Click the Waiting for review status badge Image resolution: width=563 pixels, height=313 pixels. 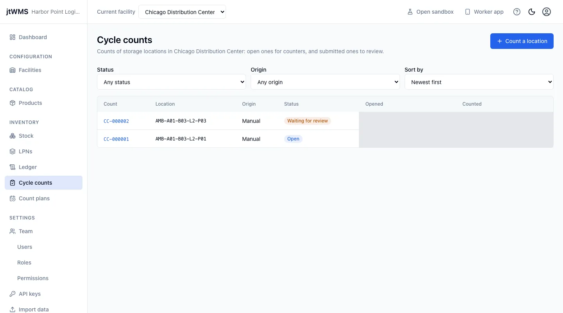pos(307,121)
